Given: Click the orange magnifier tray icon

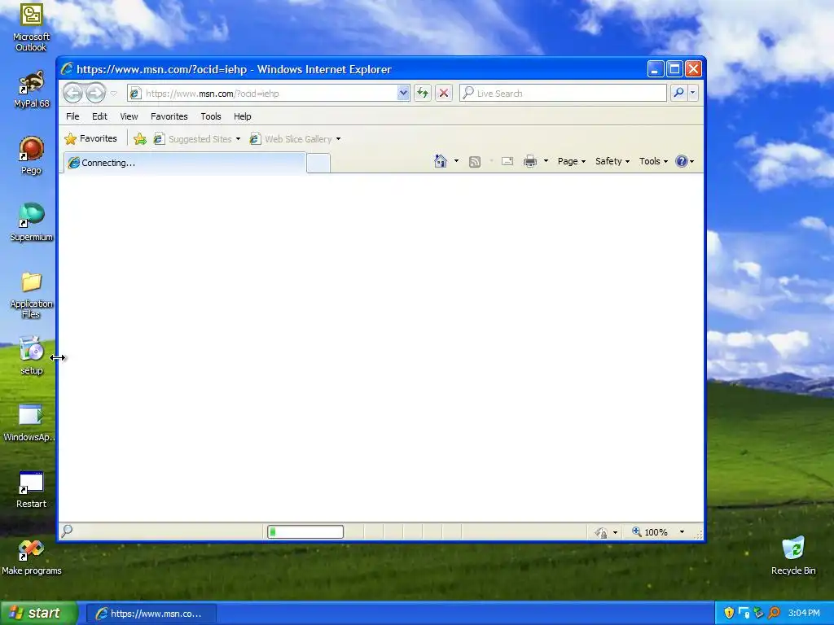Looking at the screenshot, I should 774,614.
